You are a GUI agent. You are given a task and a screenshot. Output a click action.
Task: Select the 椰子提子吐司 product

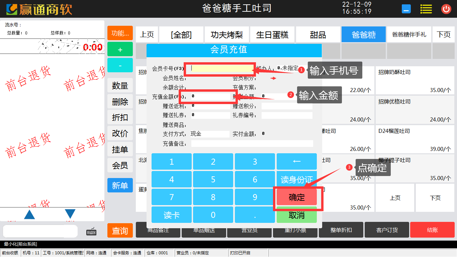point(415,168)
